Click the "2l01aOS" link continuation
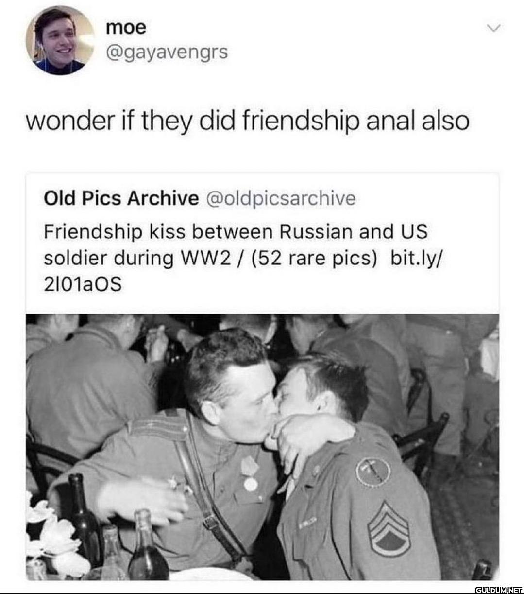This screenshot has height=594, width=524. click(83, 284)
